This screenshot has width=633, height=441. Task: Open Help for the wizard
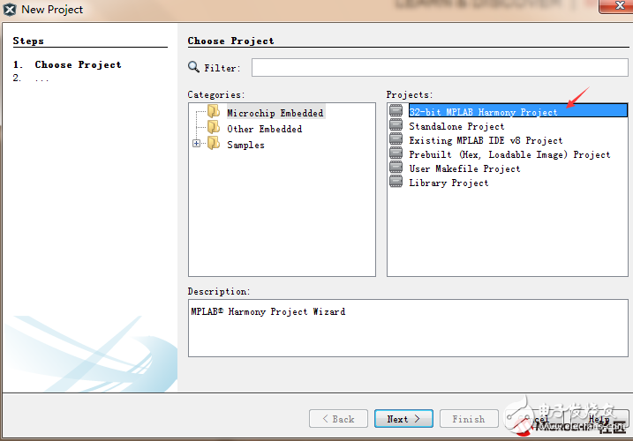[599, 419]
